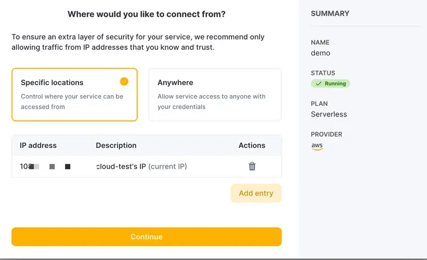Click the IP address column header
The image size is (427, 260).
tap(38, 145)
